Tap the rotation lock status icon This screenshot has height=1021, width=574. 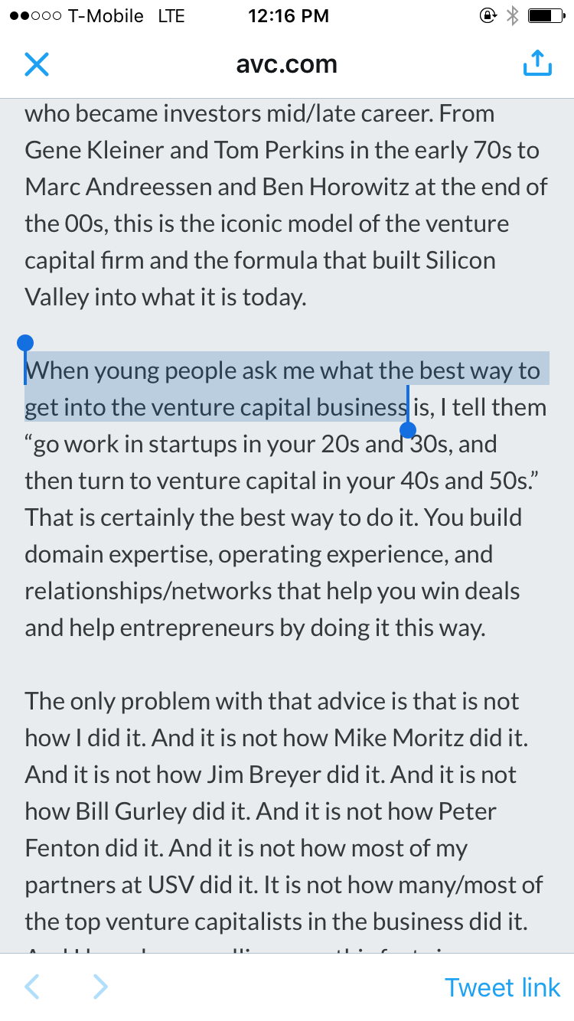[x=488, y=16]
